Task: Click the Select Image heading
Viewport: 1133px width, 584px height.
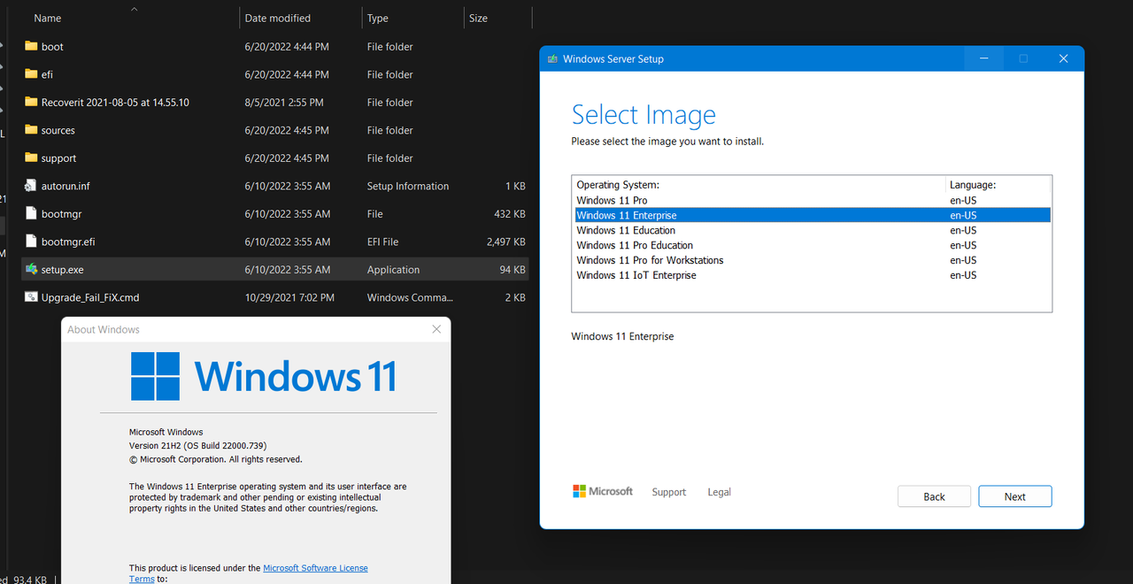Action: coord(644,115)
